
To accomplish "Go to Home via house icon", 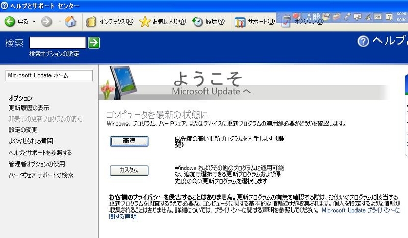I will coord(70,21).
